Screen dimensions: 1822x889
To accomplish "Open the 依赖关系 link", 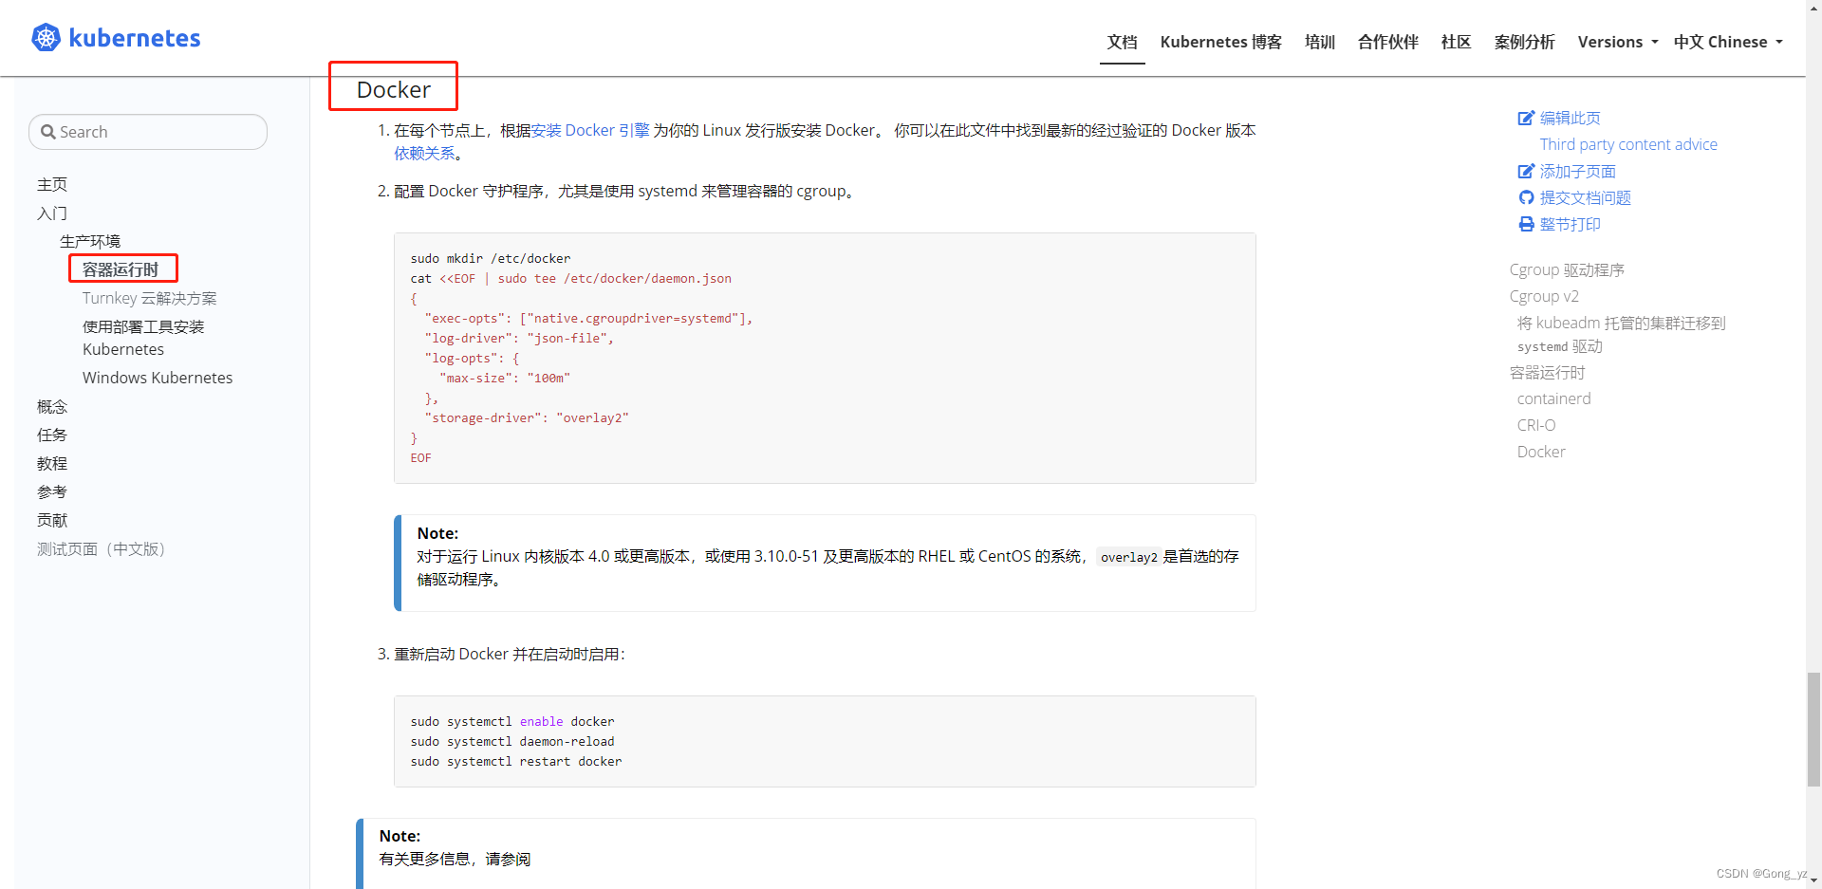I will click(x=424, y=153).
